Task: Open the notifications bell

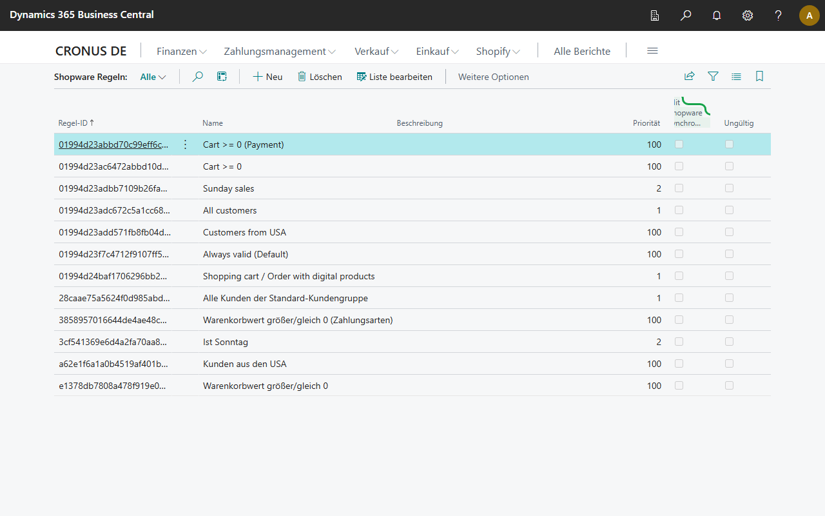Action: coord(717,15)
